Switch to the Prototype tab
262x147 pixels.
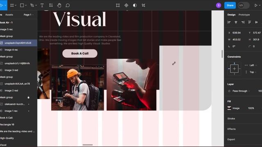[x=244, y=15]
